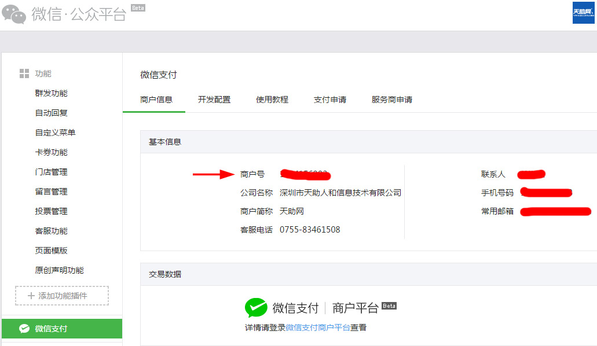597x346 pixels.
Task: Click the 公司名称 label
Action: [x=257, y=193]
